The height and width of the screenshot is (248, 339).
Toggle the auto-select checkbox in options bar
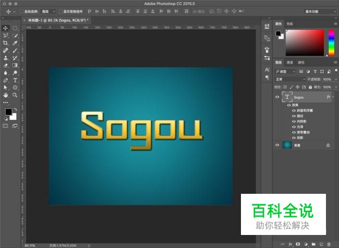coord(21,11)
